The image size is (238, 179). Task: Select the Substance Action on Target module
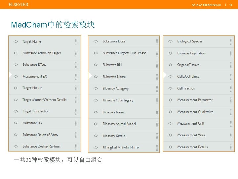pyautogui.click(x=45, y=53)
